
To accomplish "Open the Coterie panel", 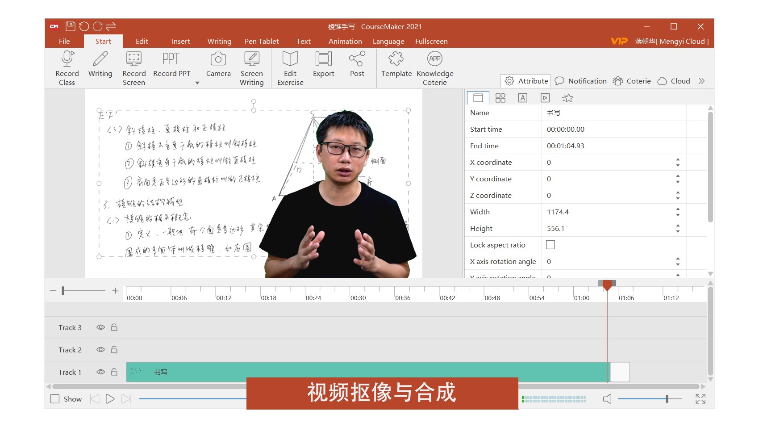I will (632, 81).
